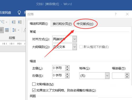Switch to the 中文版式 tab
Screen dimensions: 132x100
point(85,24)
